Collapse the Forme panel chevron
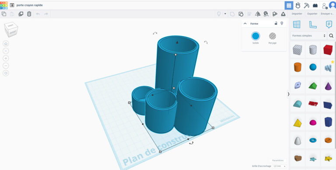Viewport: 336px width, 170px height. [x=245, y=24]
